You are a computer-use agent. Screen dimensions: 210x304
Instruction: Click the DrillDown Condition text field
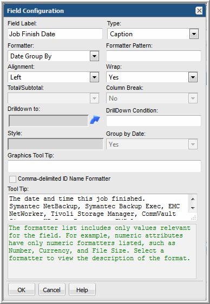[x=154, y=121]
